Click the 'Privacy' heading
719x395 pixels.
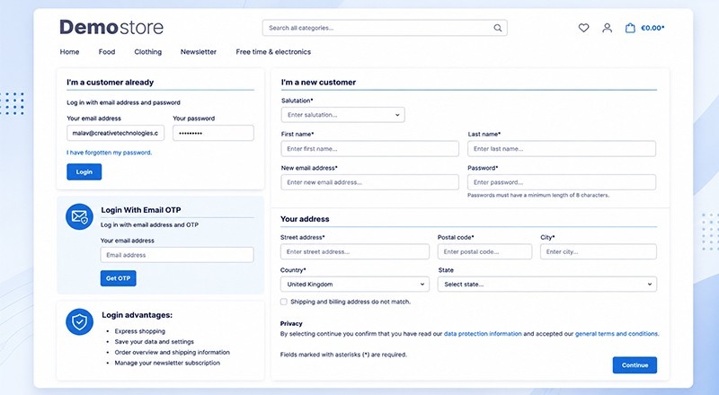point(291,323)
